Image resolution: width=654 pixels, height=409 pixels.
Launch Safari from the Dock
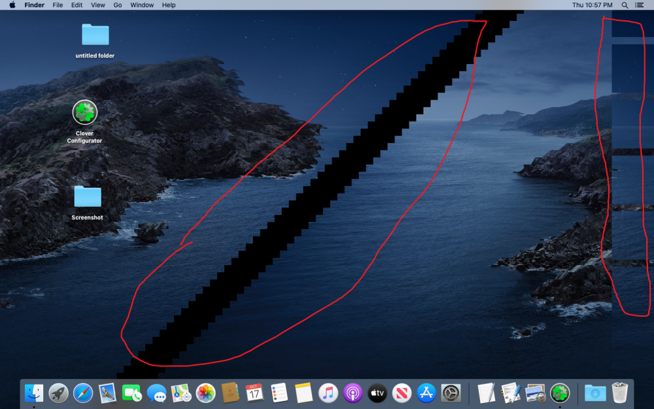tap(83, 393)
